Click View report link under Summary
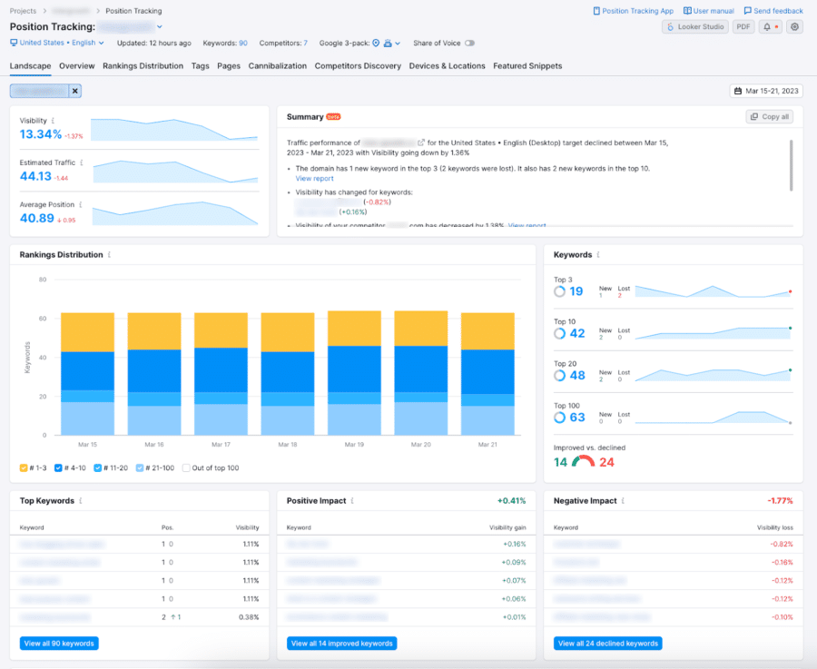 pyautogui.click(x=314, y=179)
